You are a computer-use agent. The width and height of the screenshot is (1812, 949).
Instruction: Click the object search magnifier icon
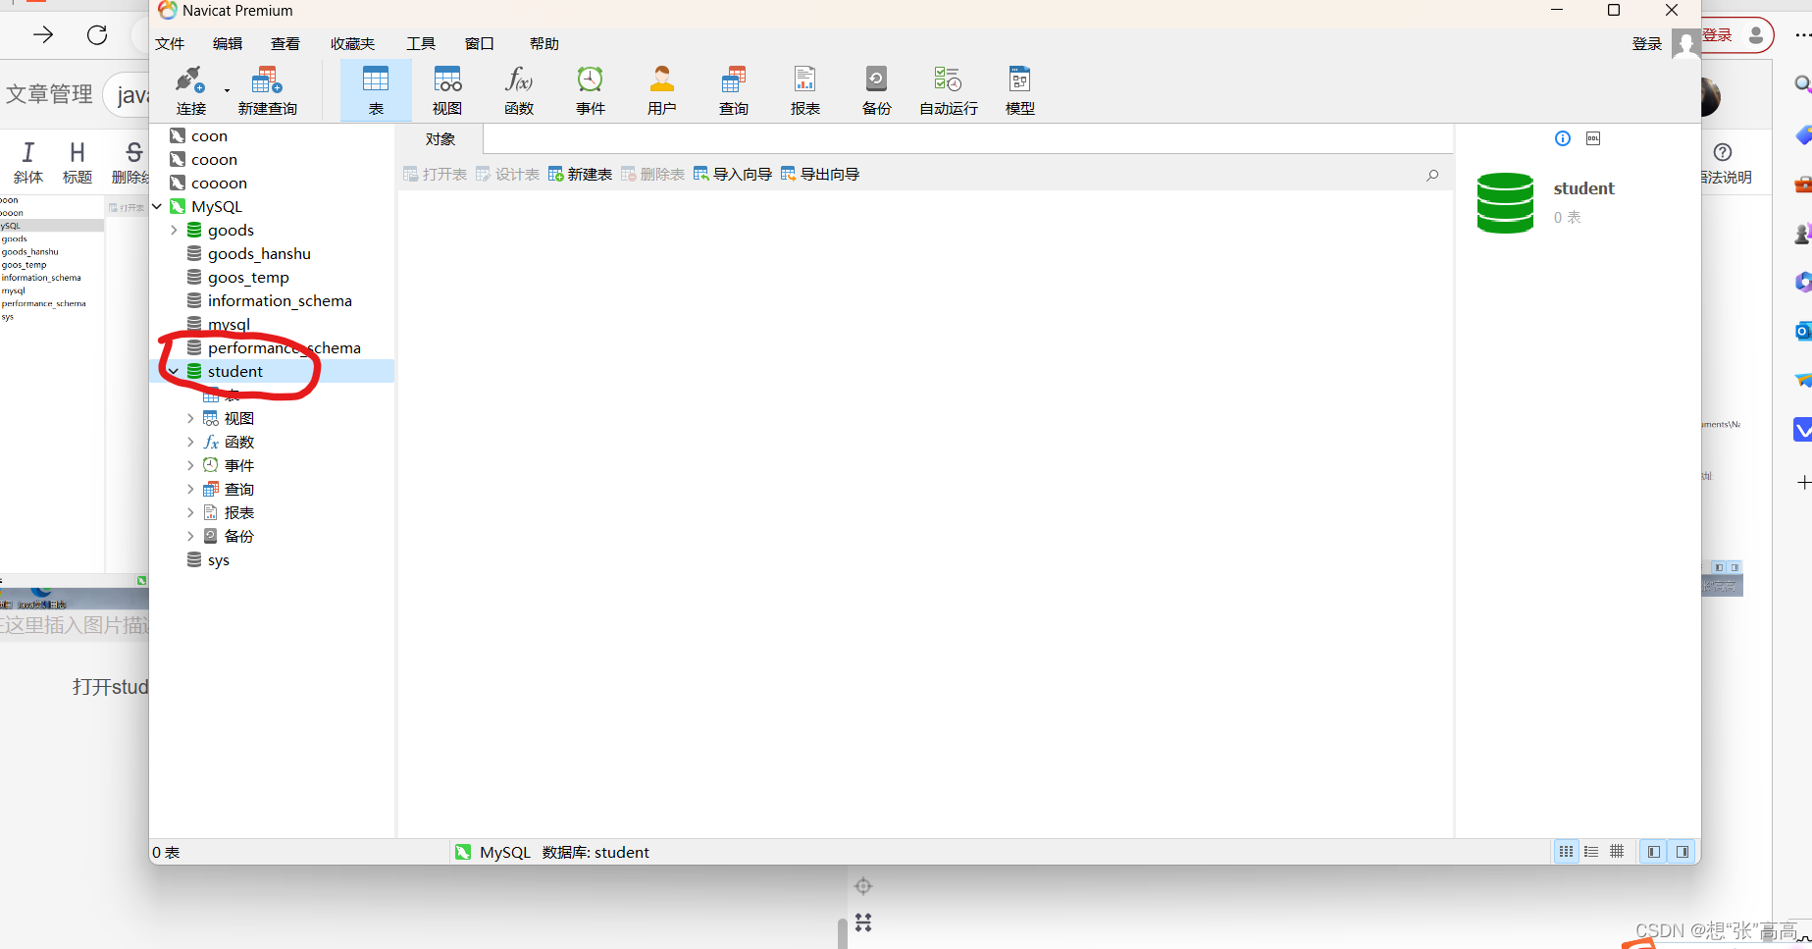[1432, 175]
